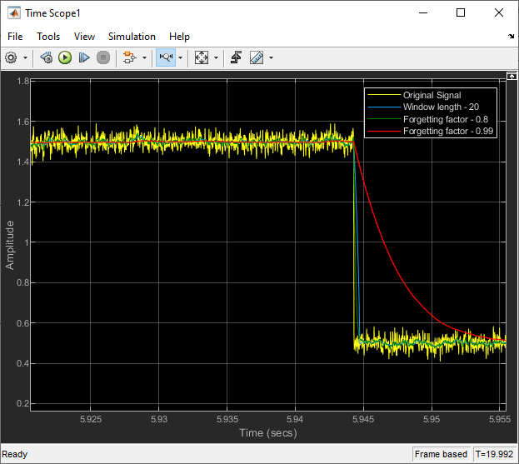Open the Tools menu
This screenshot has height=464, width=519.
(48, 37)
